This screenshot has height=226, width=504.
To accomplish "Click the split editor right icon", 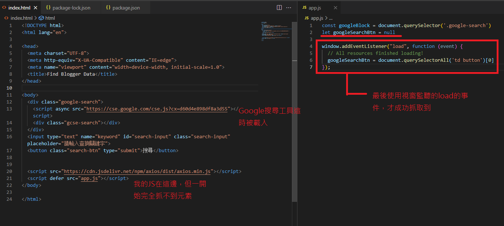I will click(x=279, y=8).
